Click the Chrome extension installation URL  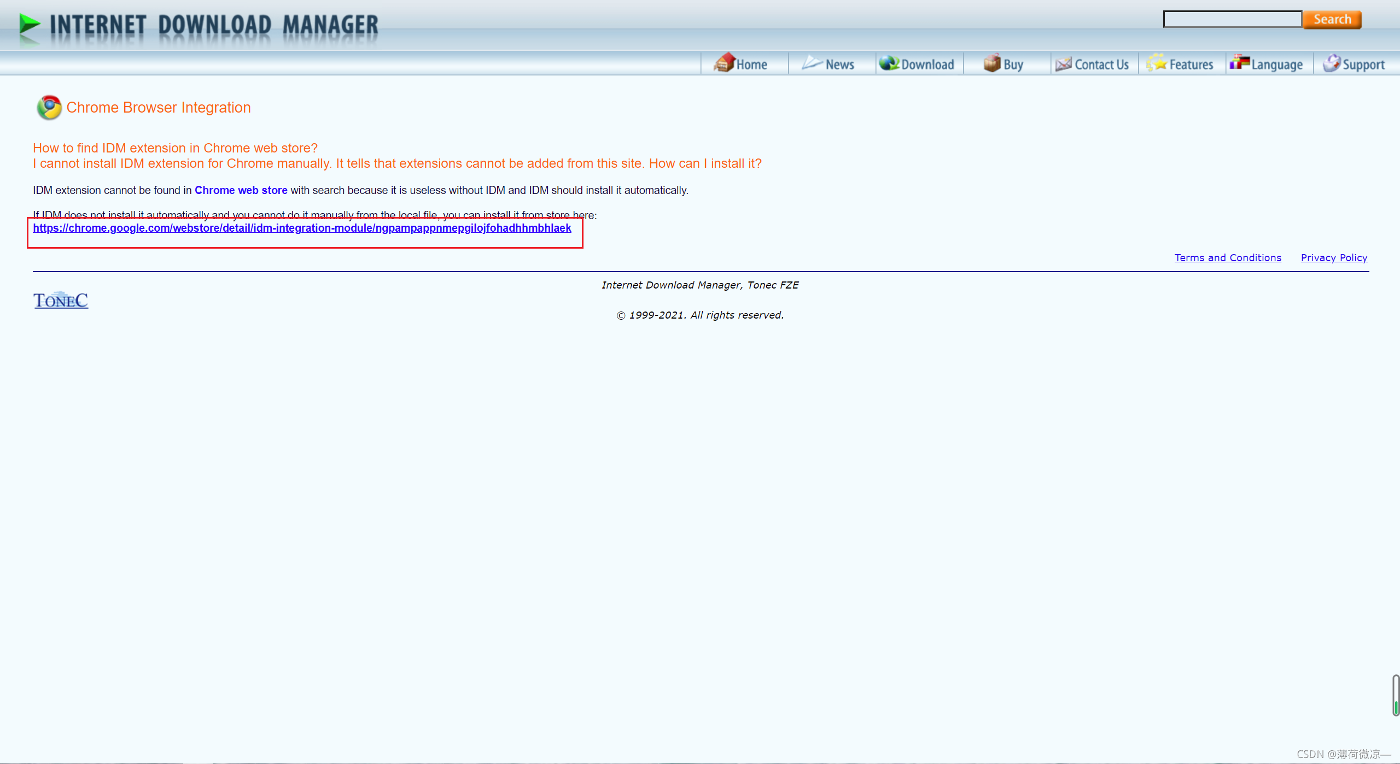302,228
